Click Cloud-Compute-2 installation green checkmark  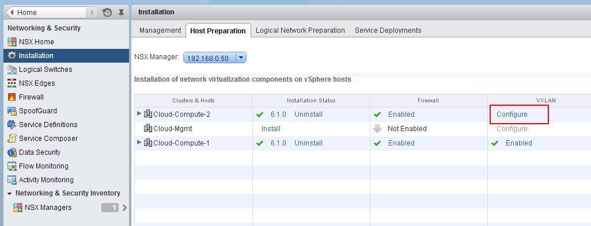point(259,114)
